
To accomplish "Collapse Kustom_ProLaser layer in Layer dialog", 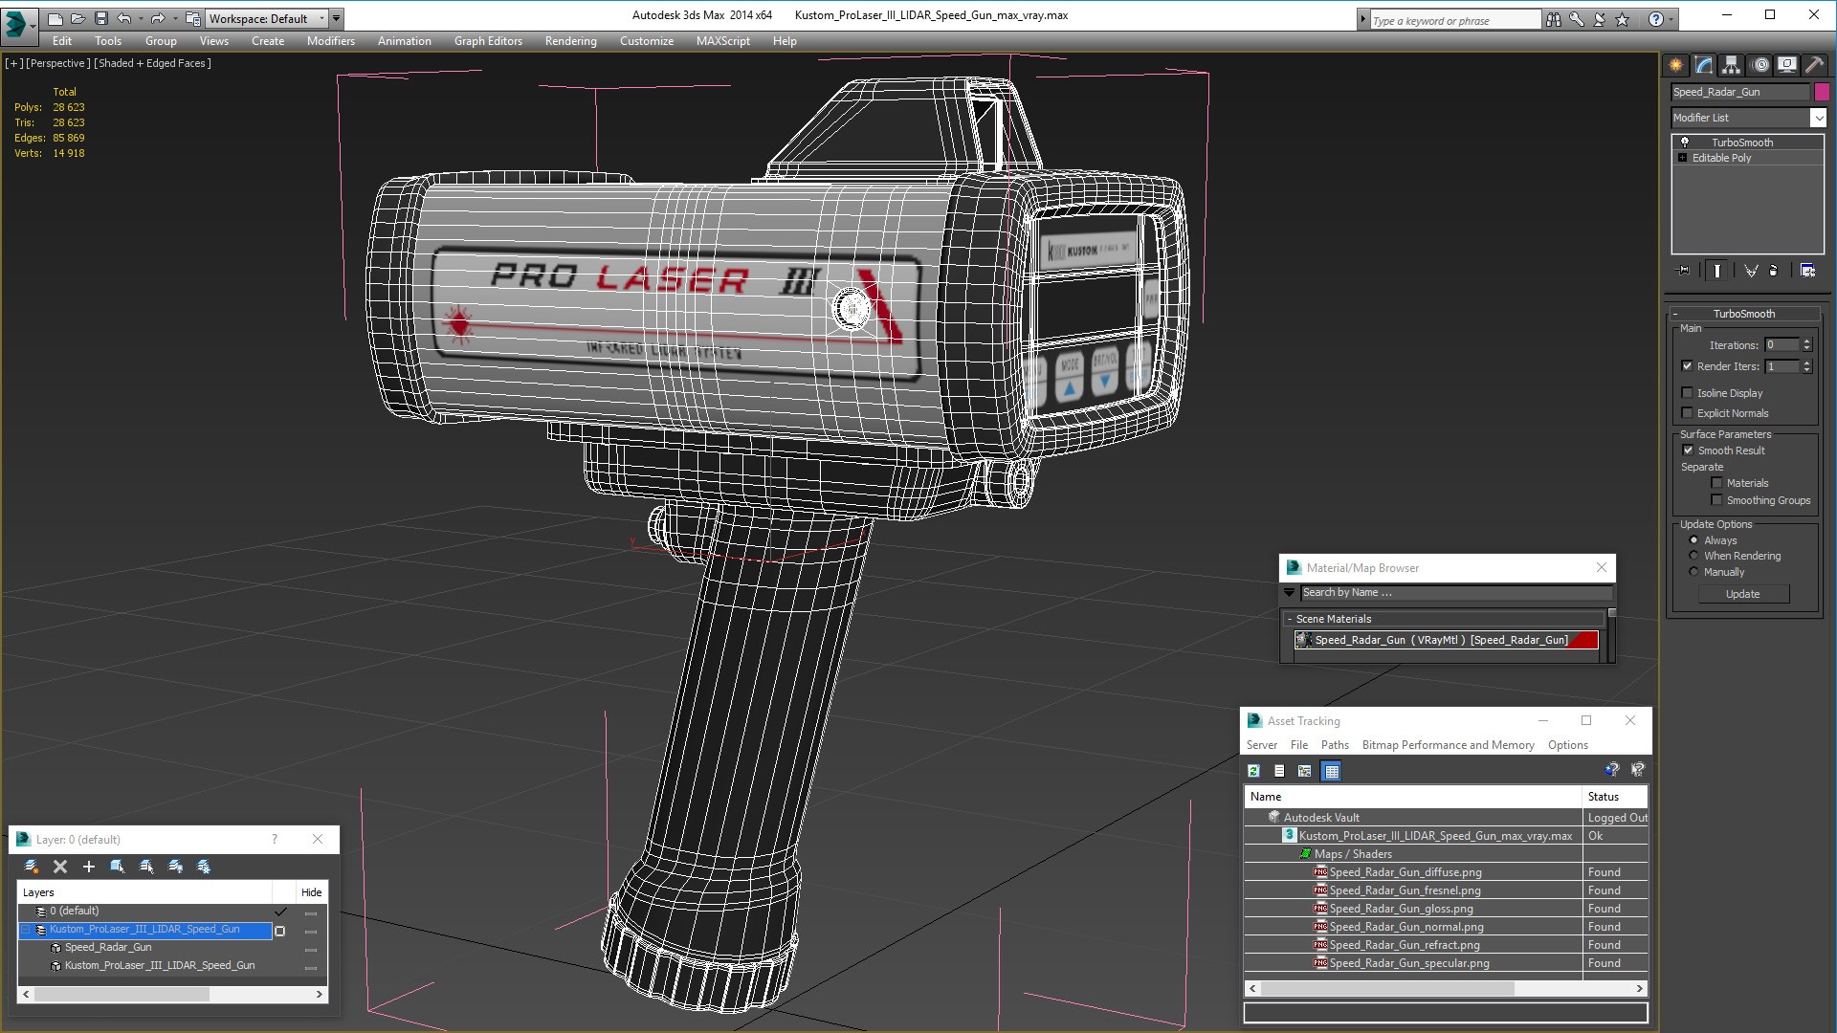I will (26, 930).
